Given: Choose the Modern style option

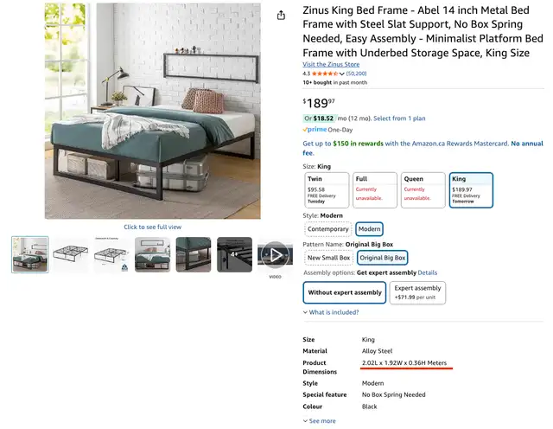Looking at the screenshot, I should (x=370, y=229).
